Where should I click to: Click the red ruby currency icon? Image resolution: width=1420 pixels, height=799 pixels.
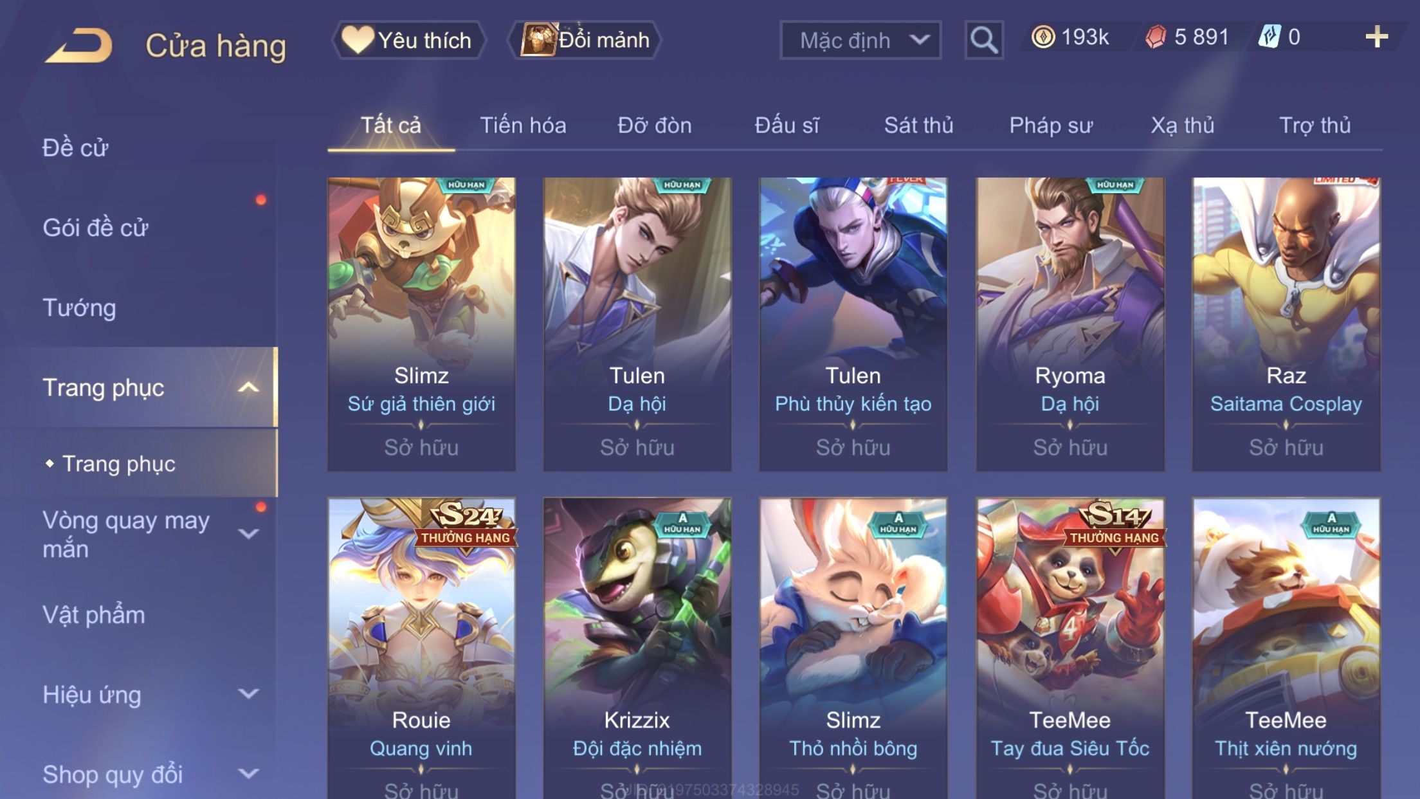tap(1156, 37)
